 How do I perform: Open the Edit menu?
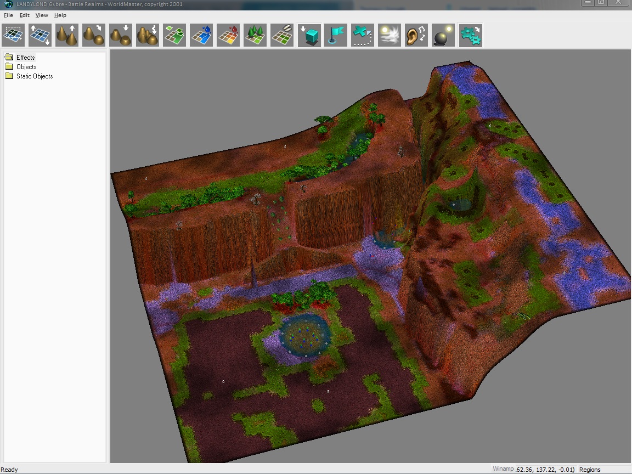click(x=24, y=15)
